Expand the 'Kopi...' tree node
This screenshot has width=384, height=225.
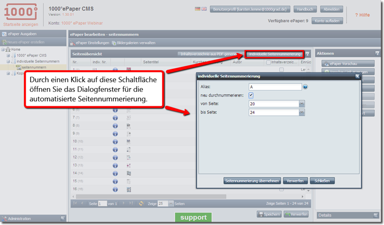8,73
